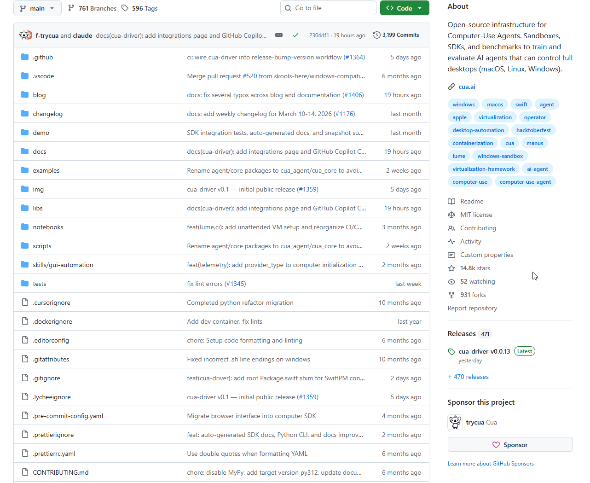
Task: Open the docs folder icon
Action: click(25, 151)
